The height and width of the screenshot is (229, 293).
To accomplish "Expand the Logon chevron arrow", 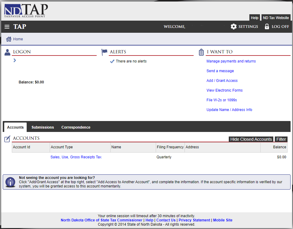I will coord(15,60).
